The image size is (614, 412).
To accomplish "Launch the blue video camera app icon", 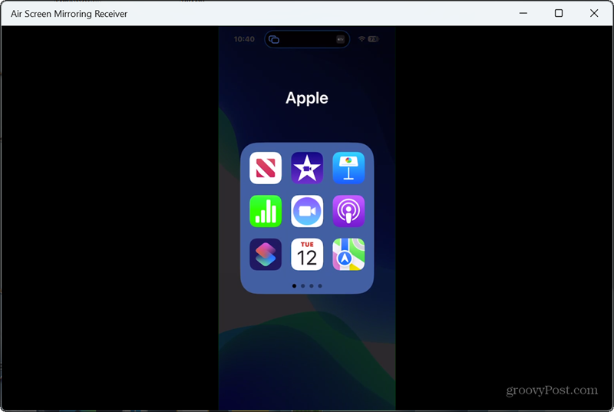I will point(307,211).
